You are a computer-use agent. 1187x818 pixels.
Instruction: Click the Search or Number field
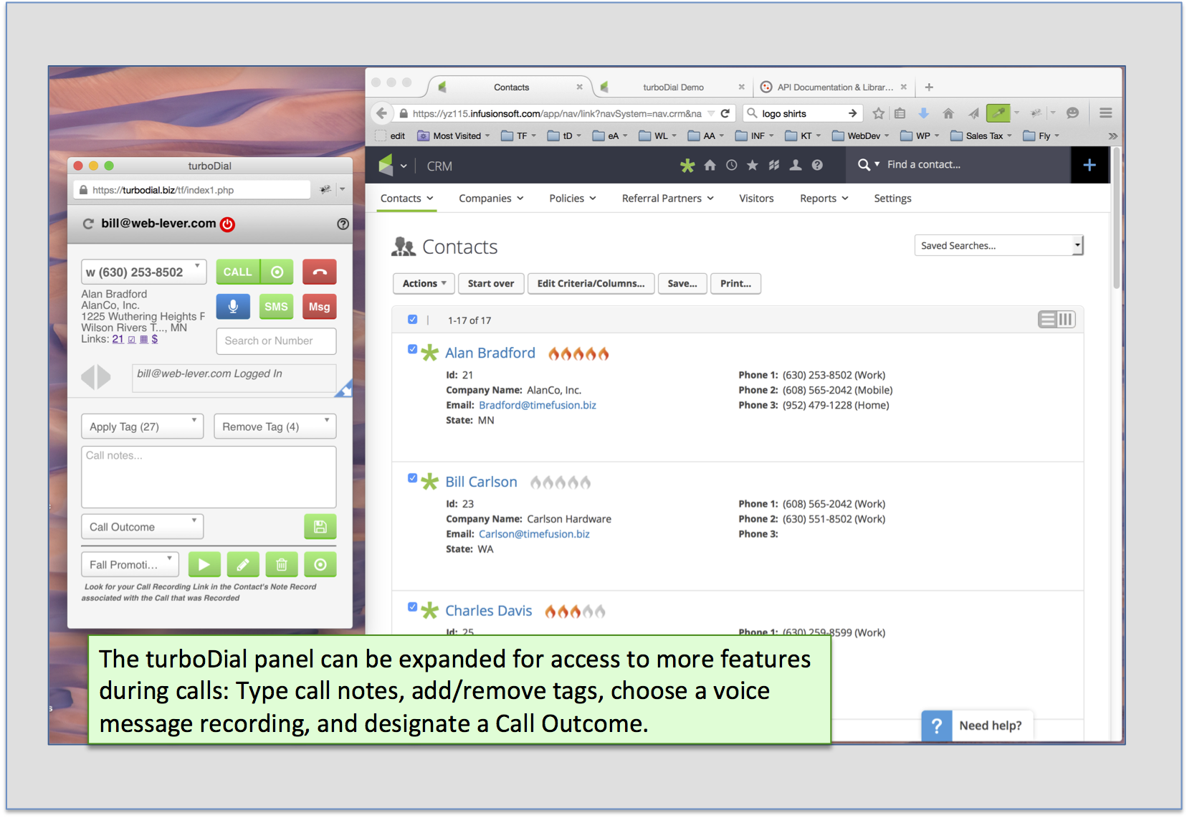click(x=276, y=341)
